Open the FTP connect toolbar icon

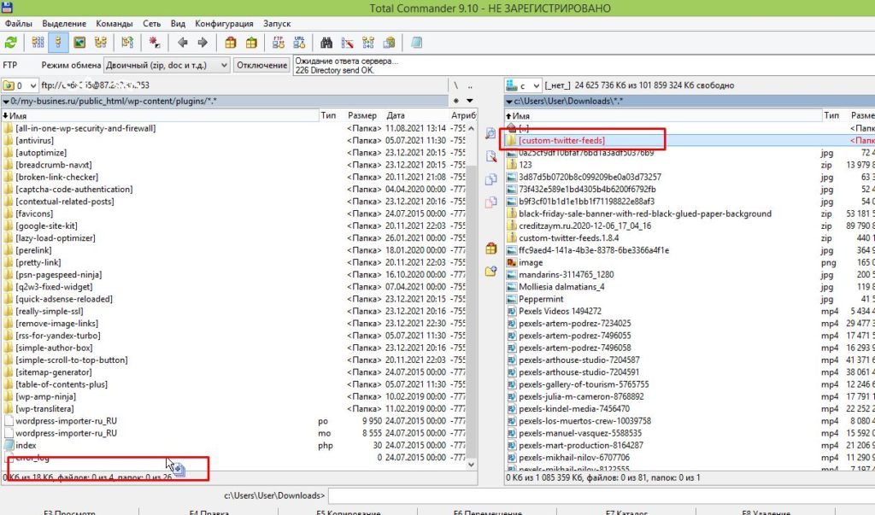coord(278,42)
